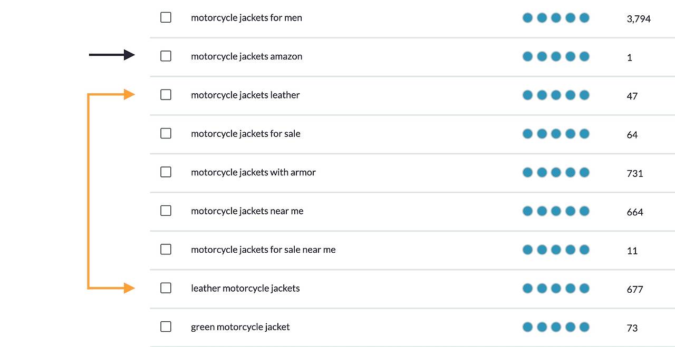Click rating dots for 'motorcycle jackets for men'
675x347 pixels.
click(556, 18)
